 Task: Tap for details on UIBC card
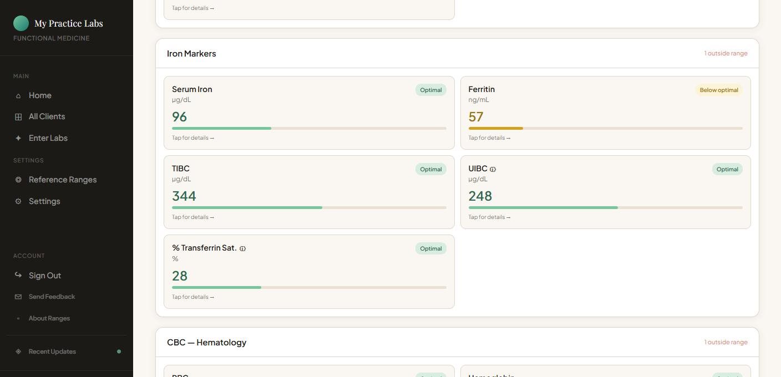489,217
